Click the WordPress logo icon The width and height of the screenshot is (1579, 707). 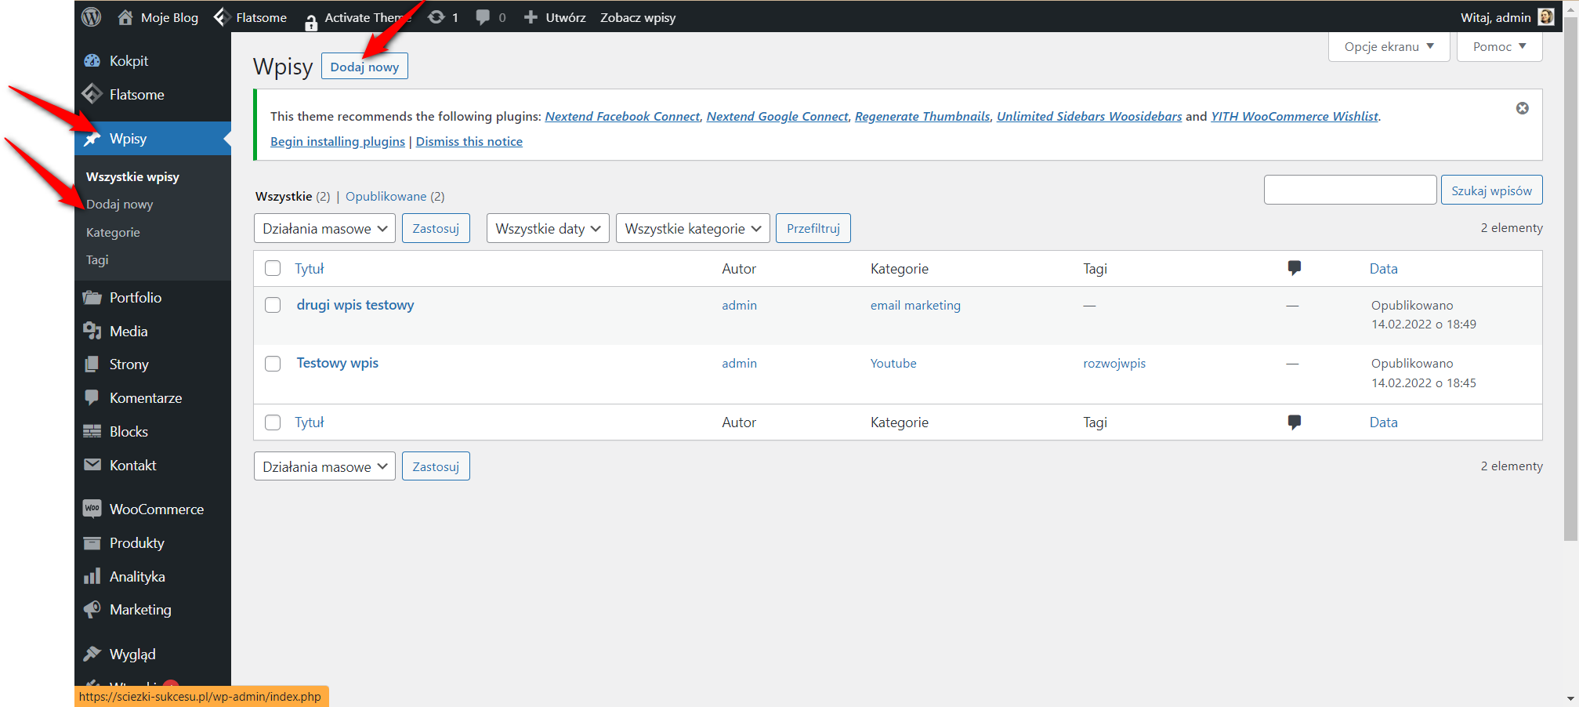coord(92,16)
